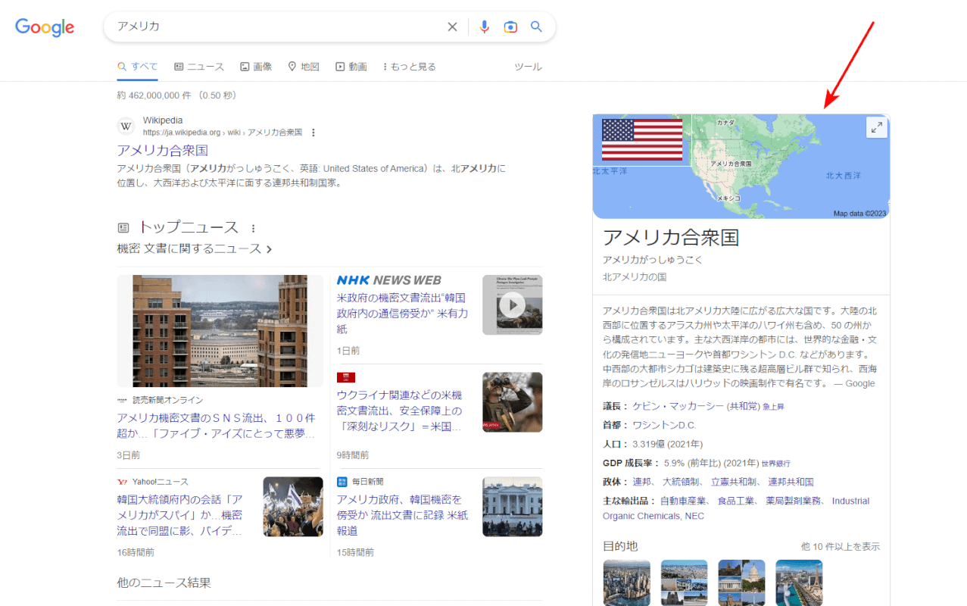Open 毎日新聞 アメリカ政府、韓国機密を傍受か article
Viewport: 967px width, 606px height.
point(403,515)
